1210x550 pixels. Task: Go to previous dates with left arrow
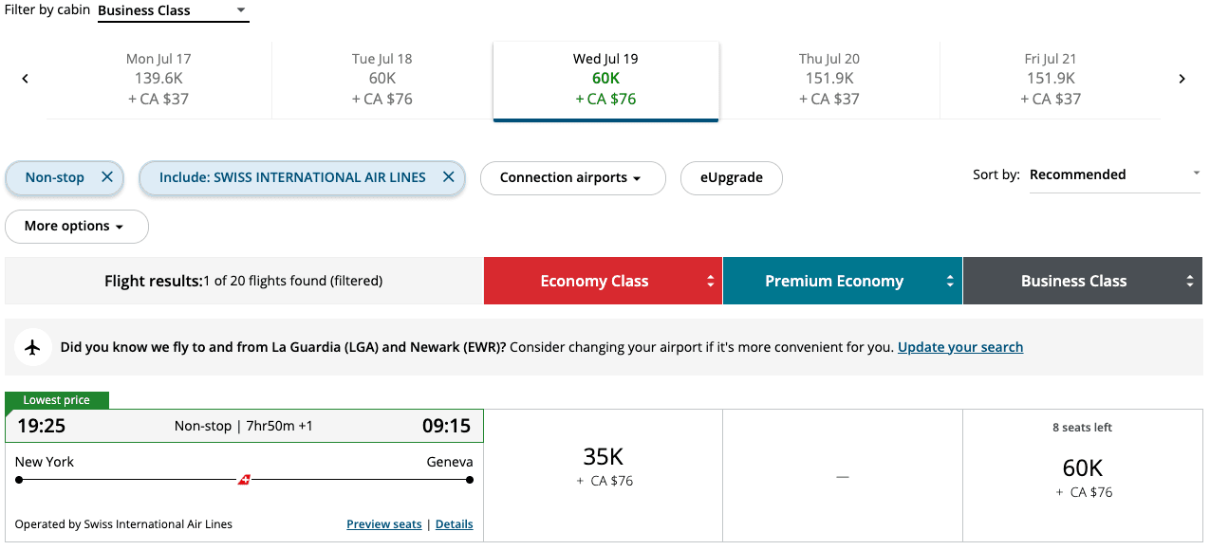pos(26,79)
